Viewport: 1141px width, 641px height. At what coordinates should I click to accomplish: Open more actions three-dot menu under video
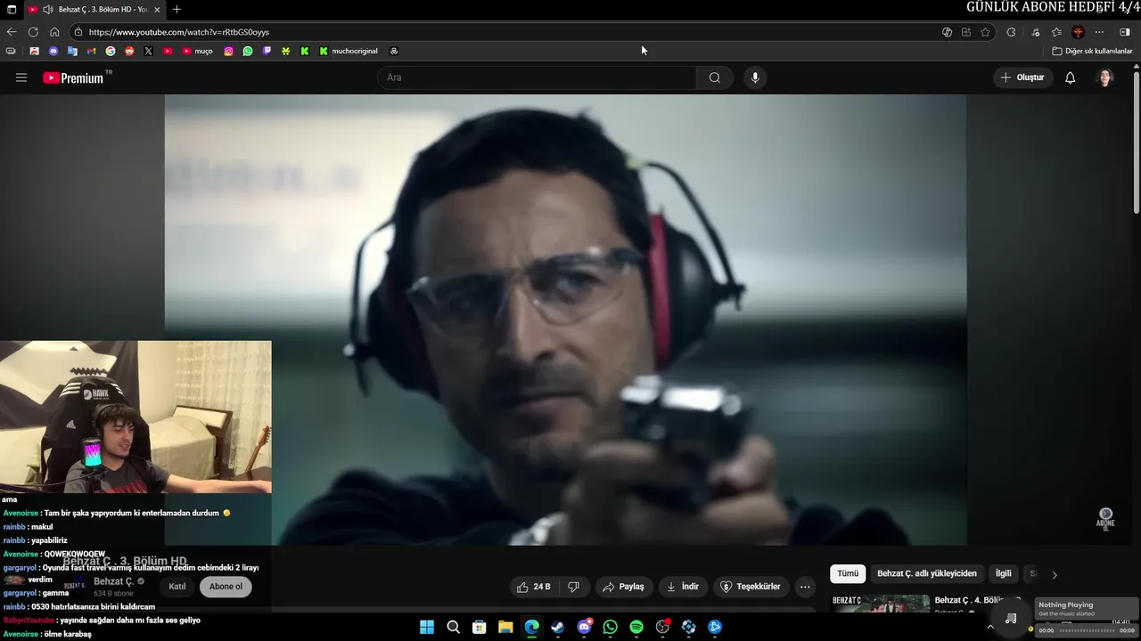pyautogui.click(x=805, y=587)
